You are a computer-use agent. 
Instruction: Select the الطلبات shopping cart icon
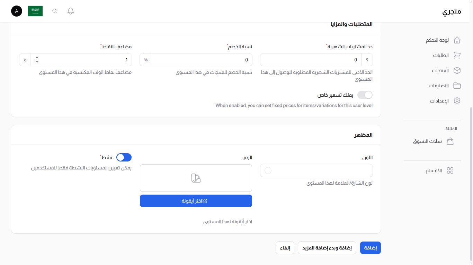(x=457, y=55)
